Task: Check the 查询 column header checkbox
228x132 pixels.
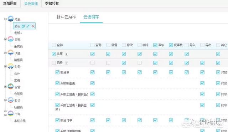Action: [93, 45]
